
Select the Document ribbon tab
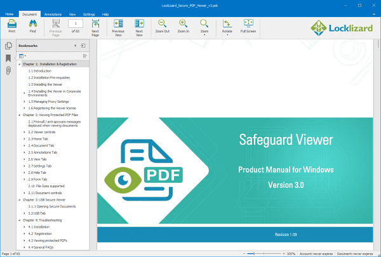point(30,15)
